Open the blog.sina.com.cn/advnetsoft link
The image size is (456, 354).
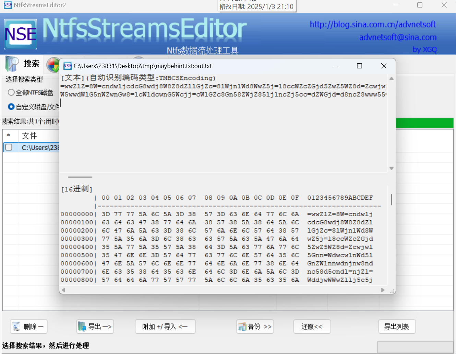tap(373, 24)
